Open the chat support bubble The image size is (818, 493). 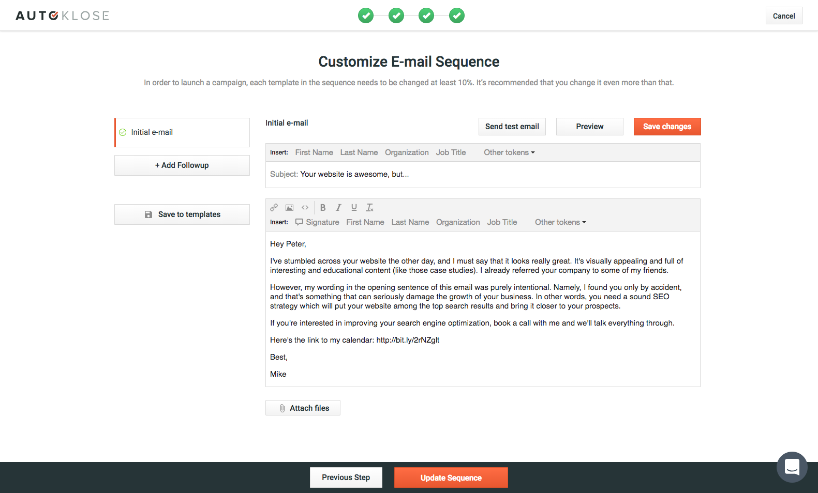(x=792, y=467)
